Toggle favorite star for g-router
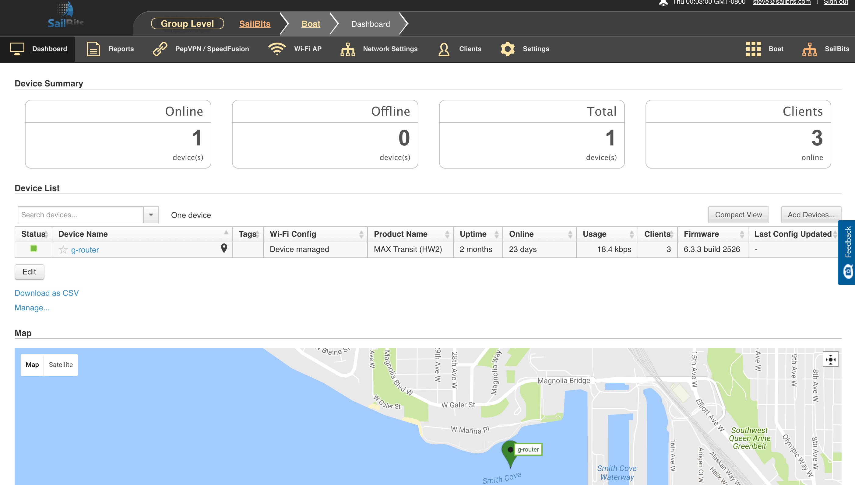 click(x=63, y=249)
